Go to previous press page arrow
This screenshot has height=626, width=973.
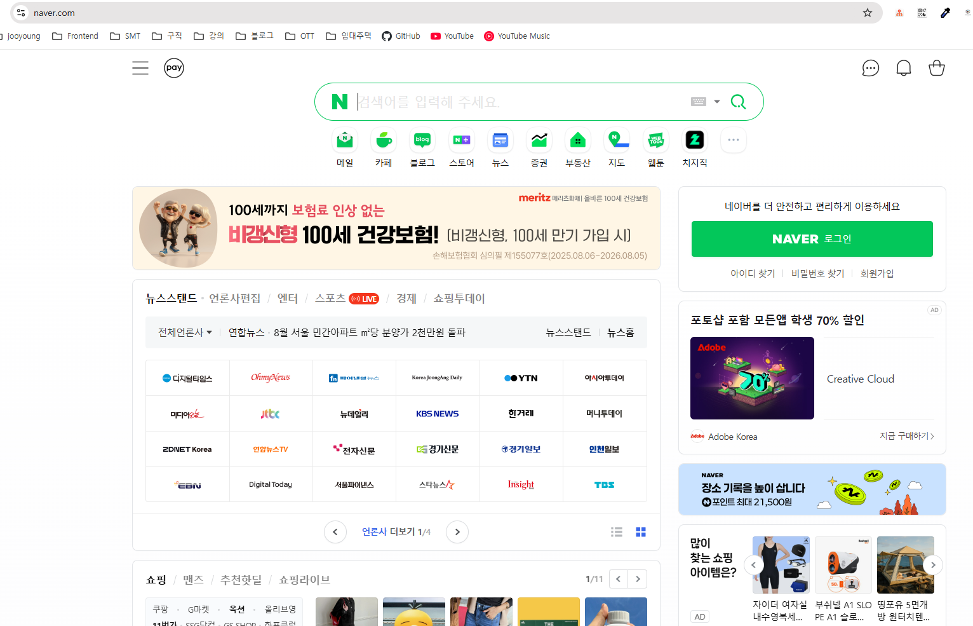[x=335, y=532]
